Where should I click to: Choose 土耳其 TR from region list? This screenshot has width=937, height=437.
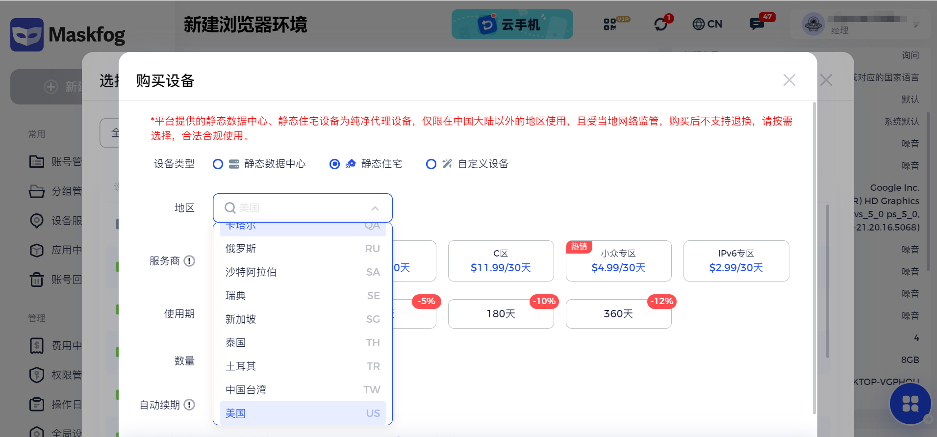click(x=303, y=366)
